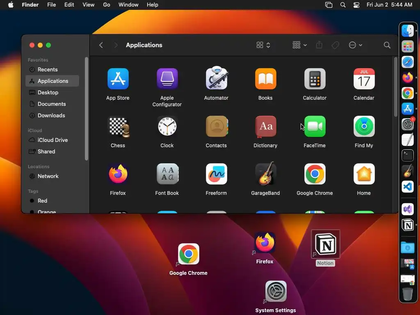This screenshot has width=420, height=315.
Task: Select the Automator app icon
Action: tap(217, 78)
